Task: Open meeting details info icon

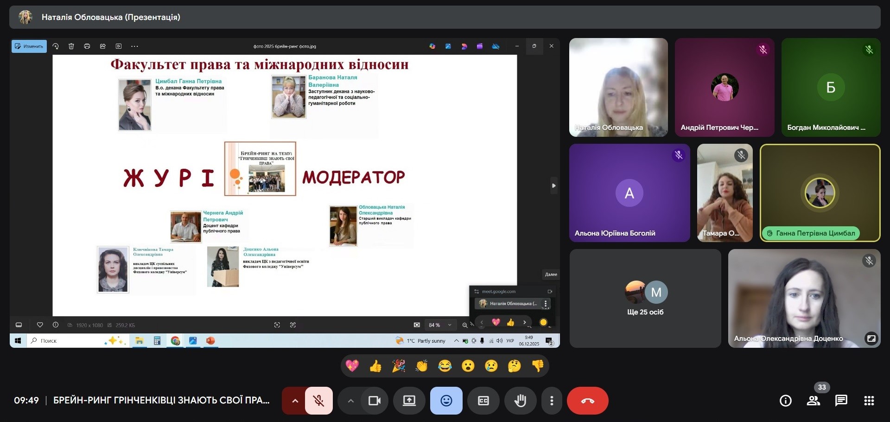Action: pyautogui.click(x=785, y=401)
